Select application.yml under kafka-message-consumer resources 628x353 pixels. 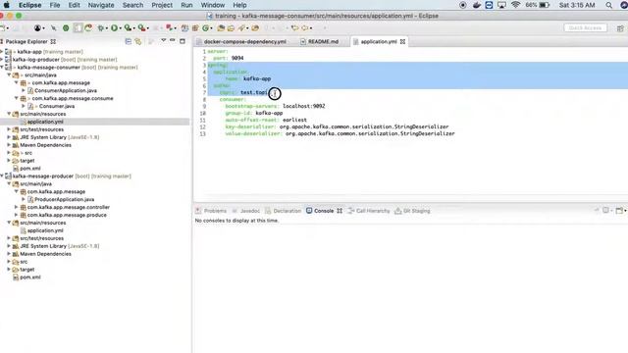click(x=45, y=122)
